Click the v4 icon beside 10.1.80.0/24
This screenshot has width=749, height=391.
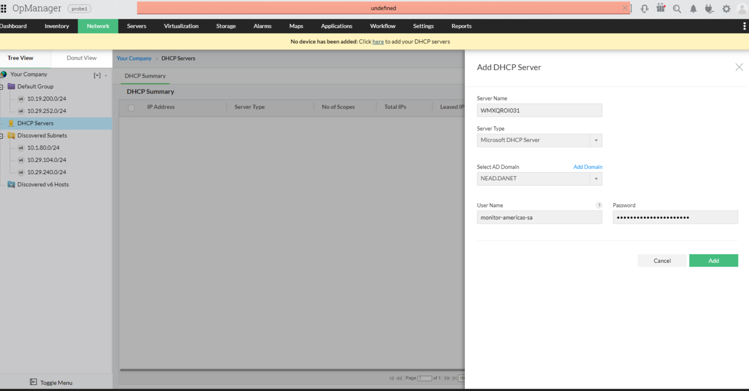21,148
